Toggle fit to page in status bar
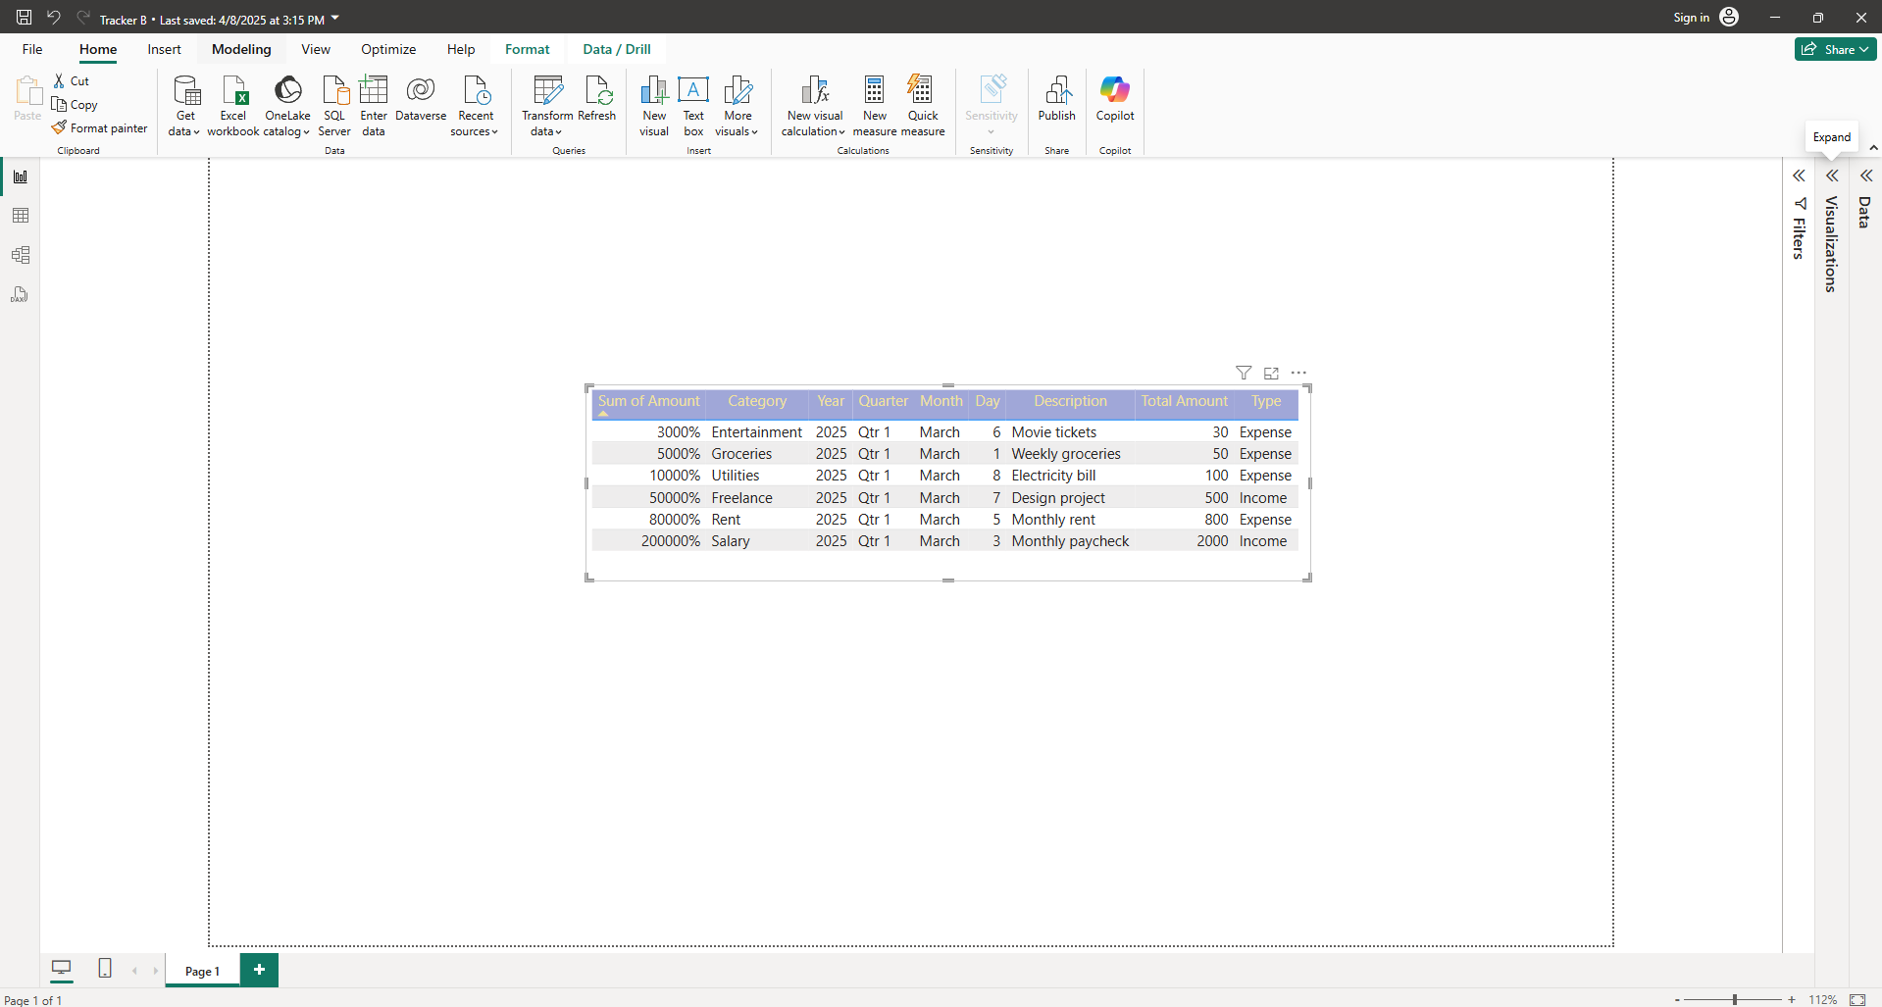 1857,999
